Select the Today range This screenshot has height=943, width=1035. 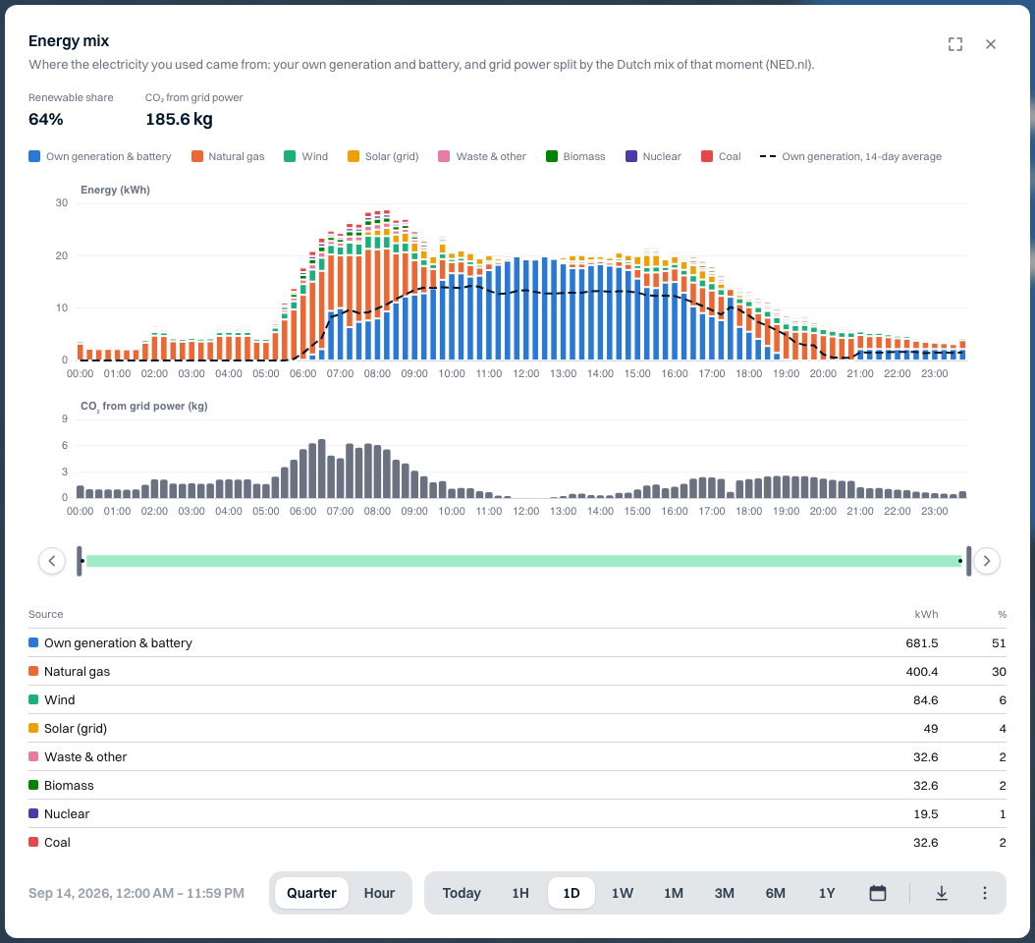(462, 893)
